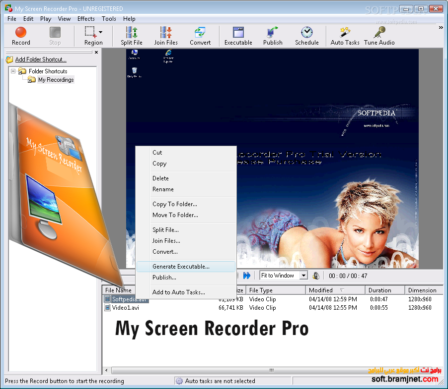The height and width of the screenshot is (389, 448).
Task: Expand the toolbar overflow chevron
Action: [441, 28]
